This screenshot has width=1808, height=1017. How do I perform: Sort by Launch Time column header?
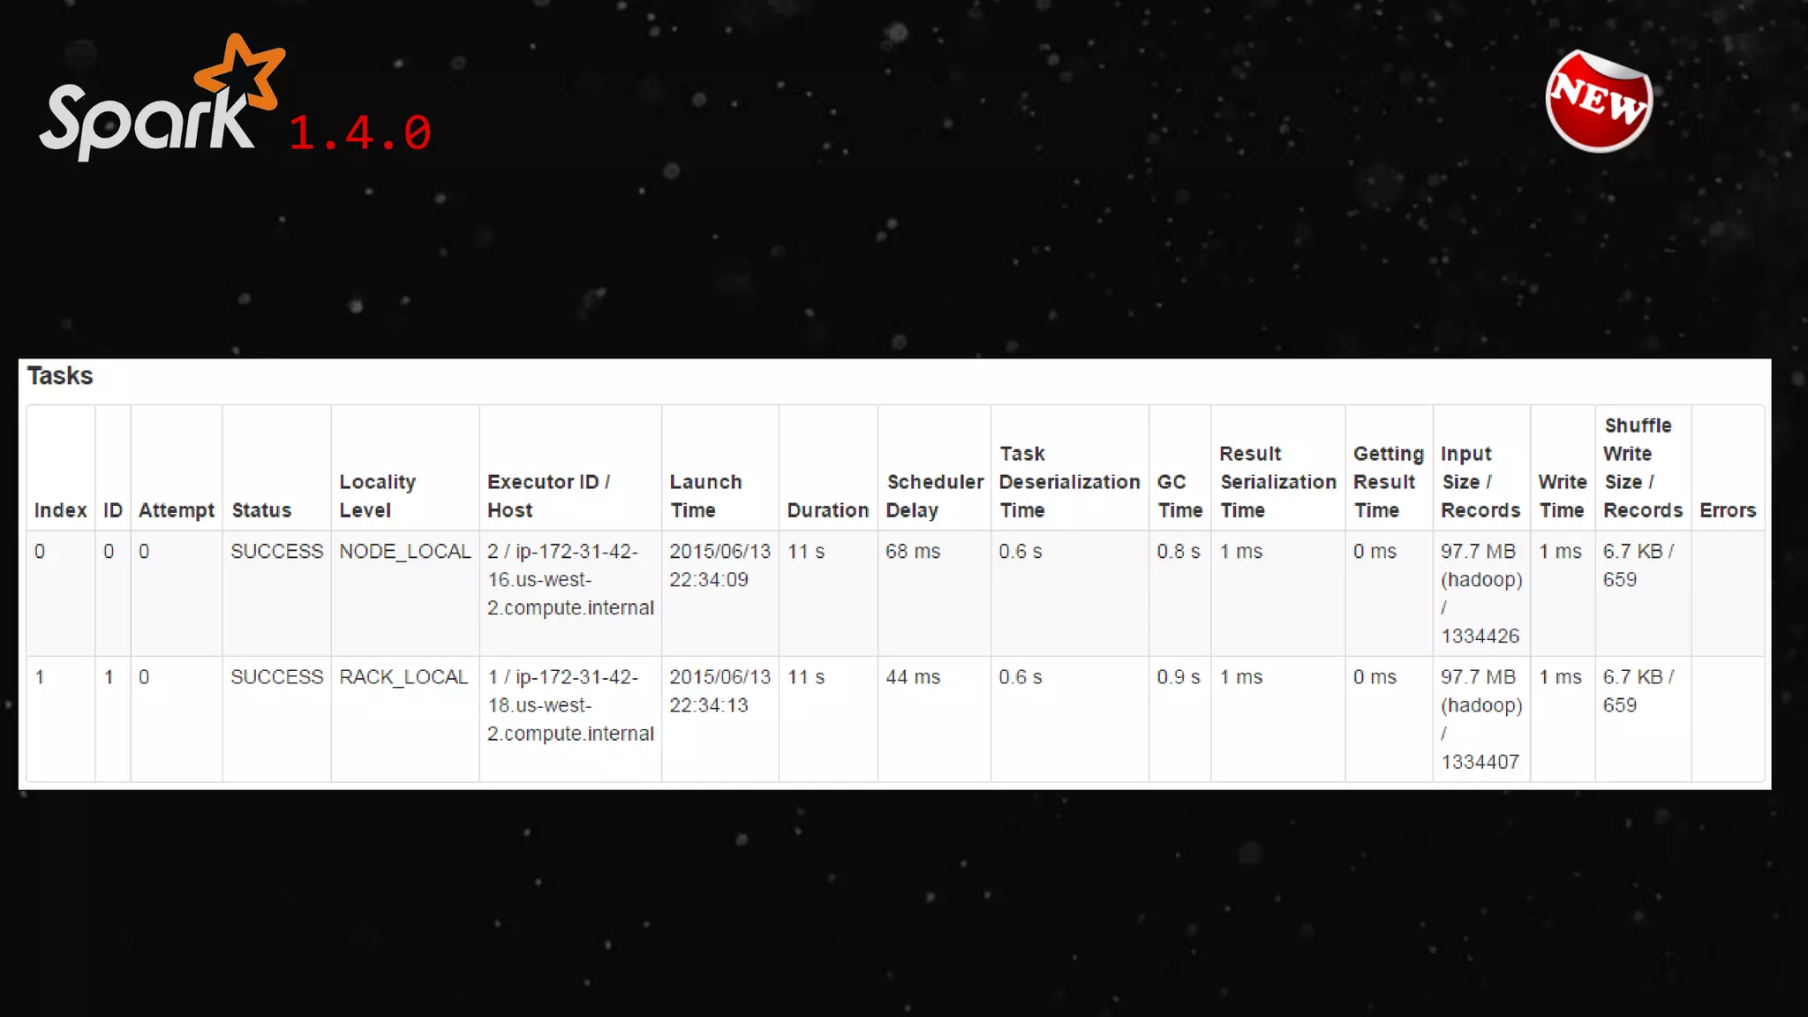(705, 496)
